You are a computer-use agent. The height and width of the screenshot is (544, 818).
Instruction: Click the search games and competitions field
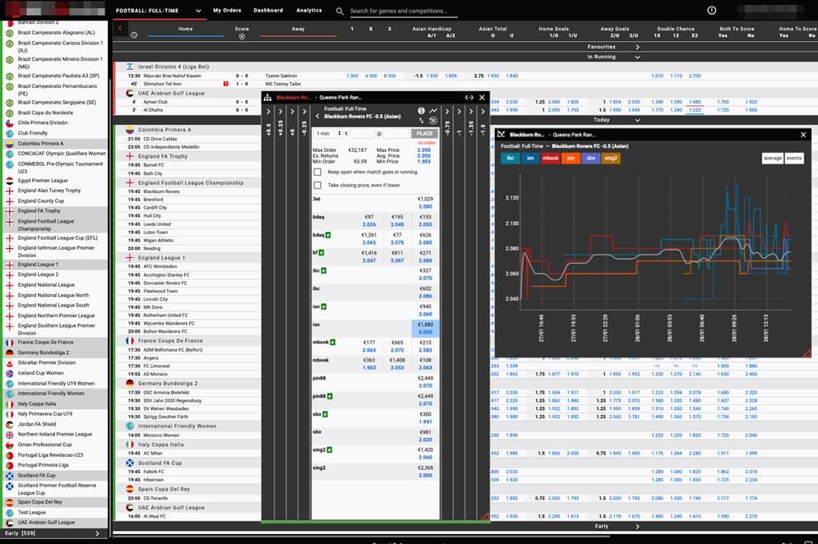click(402, 11)
